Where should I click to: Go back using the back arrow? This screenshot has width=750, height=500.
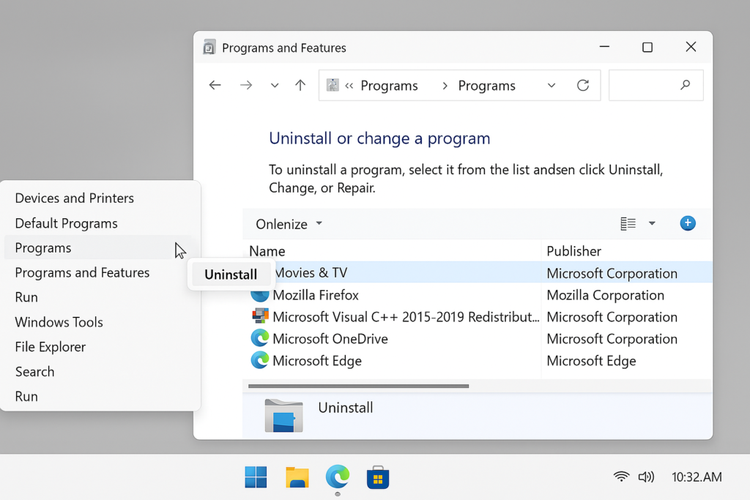pos(215,86)
